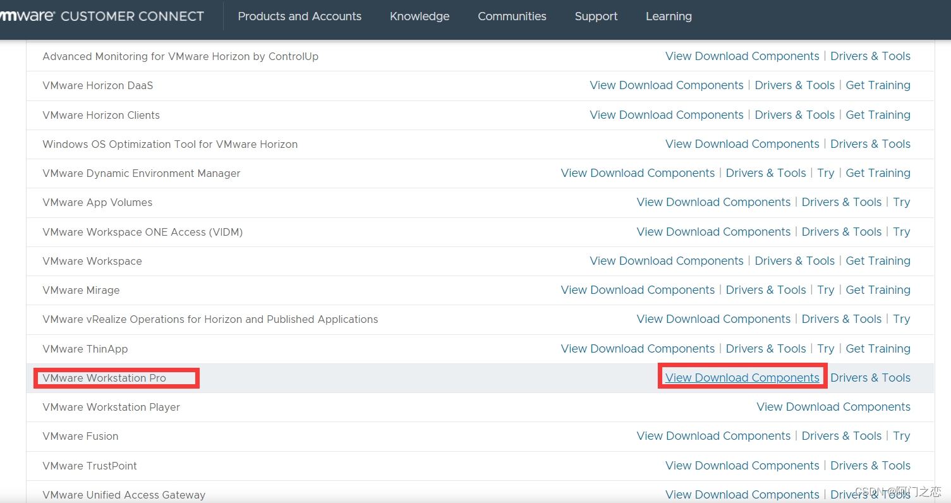View Download Components for VMware TrustPoint
The image size is (951, 503).
(742, 466)
